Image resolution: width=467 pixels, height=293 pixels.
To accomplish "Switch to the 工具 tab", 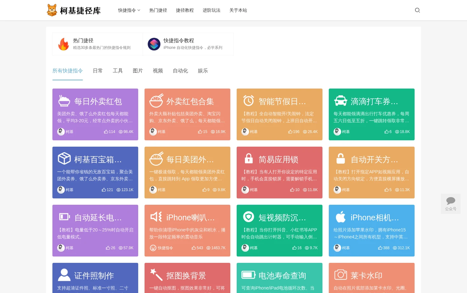I will click(118, 71).
